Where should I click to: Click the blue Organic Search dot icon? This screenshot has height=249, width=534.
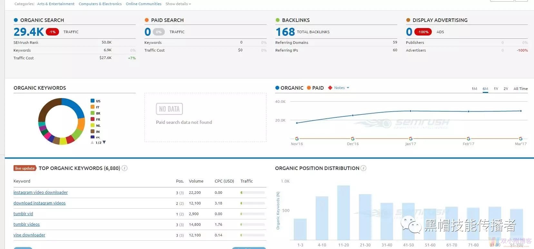(x=16, y=20)
